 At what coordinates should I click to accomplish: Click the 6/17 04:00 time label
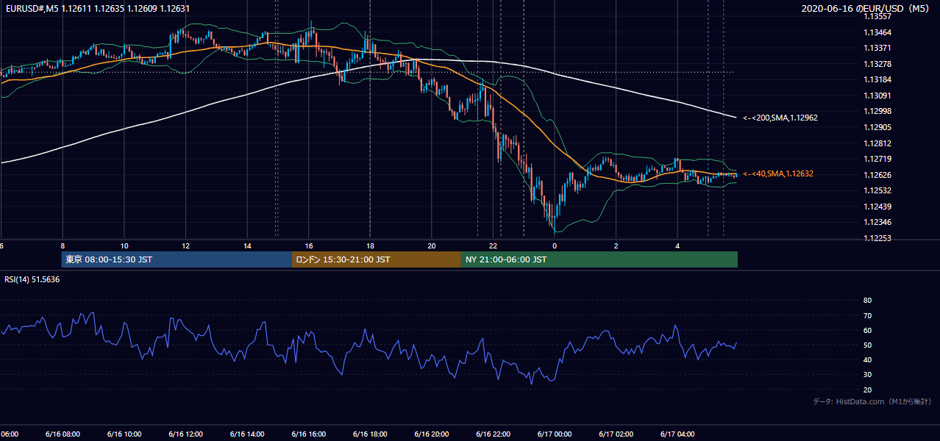click(677, 434)
